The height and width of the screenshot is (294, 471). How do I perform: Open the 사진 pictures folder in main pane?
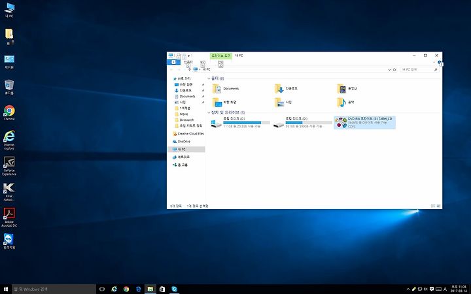[x=283, y=103]
